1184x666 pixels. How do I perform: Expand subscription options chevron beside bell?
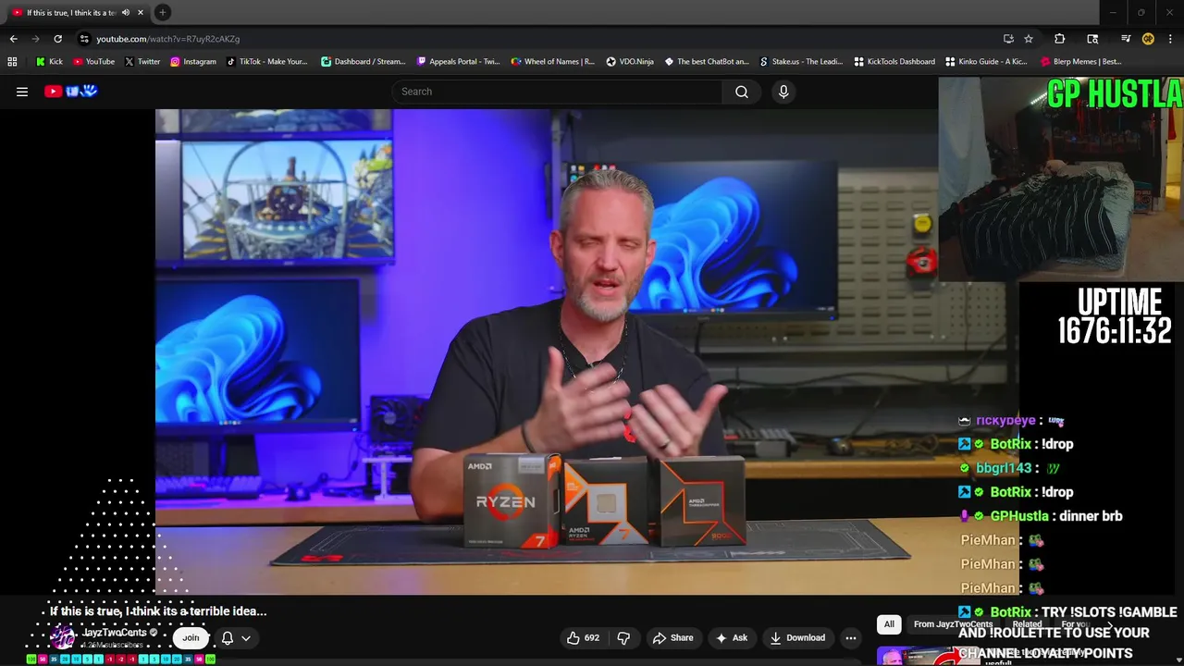[x=246, y=638]
